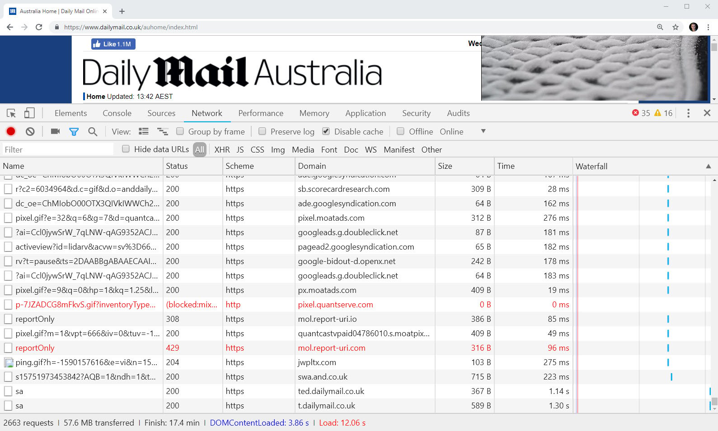Filter requests by Media type
This screenshot has width=718, height=431.
point(303,150)
